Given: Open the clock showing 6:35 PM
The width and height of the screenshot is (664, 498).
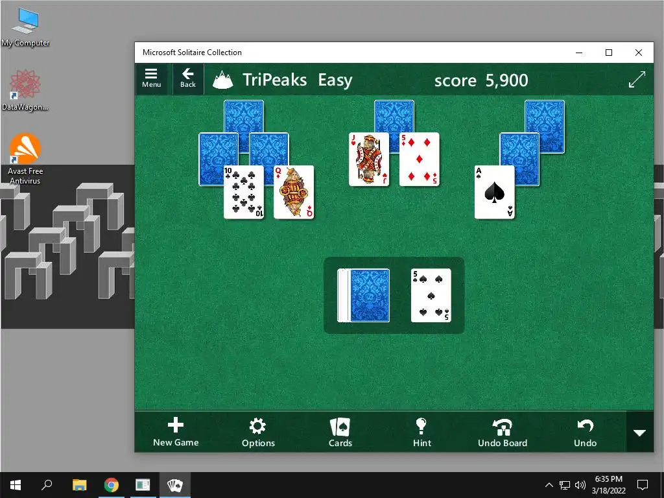Looking at the screenshot, I should [608, 485].
